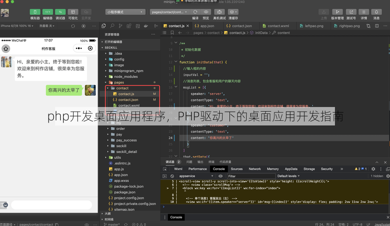Click the 问题 problems tab in debugger
This screenshot has width=390, height=226.
[x=189, y=162]
